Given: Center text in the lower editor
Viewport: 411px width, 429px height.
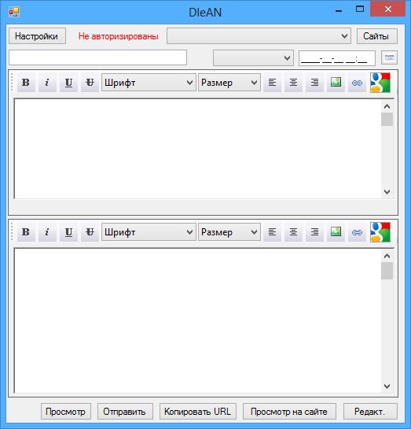Looking at the screenshot, I should point(293,232).
